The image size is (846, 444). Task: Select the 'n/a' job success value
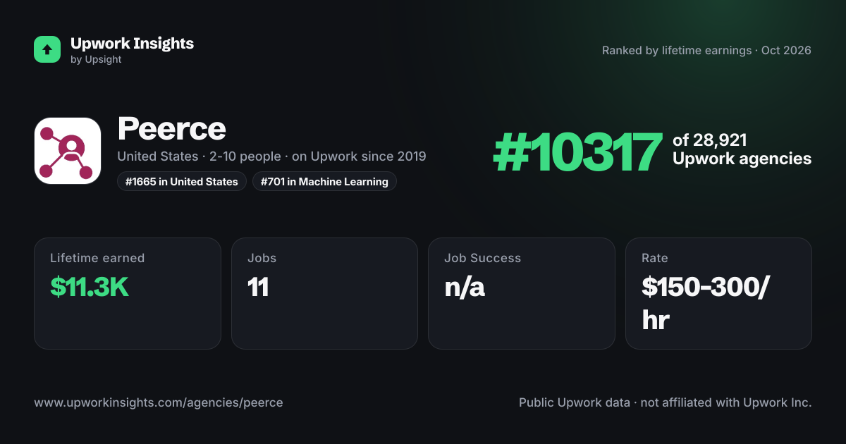click(x=465, y=287)
